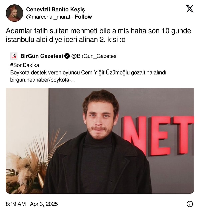This screenshot has width=200, height=214.
Task: Open the 8:19 AM Apr 3, 2025 timestamp
Action: point(32,204)
